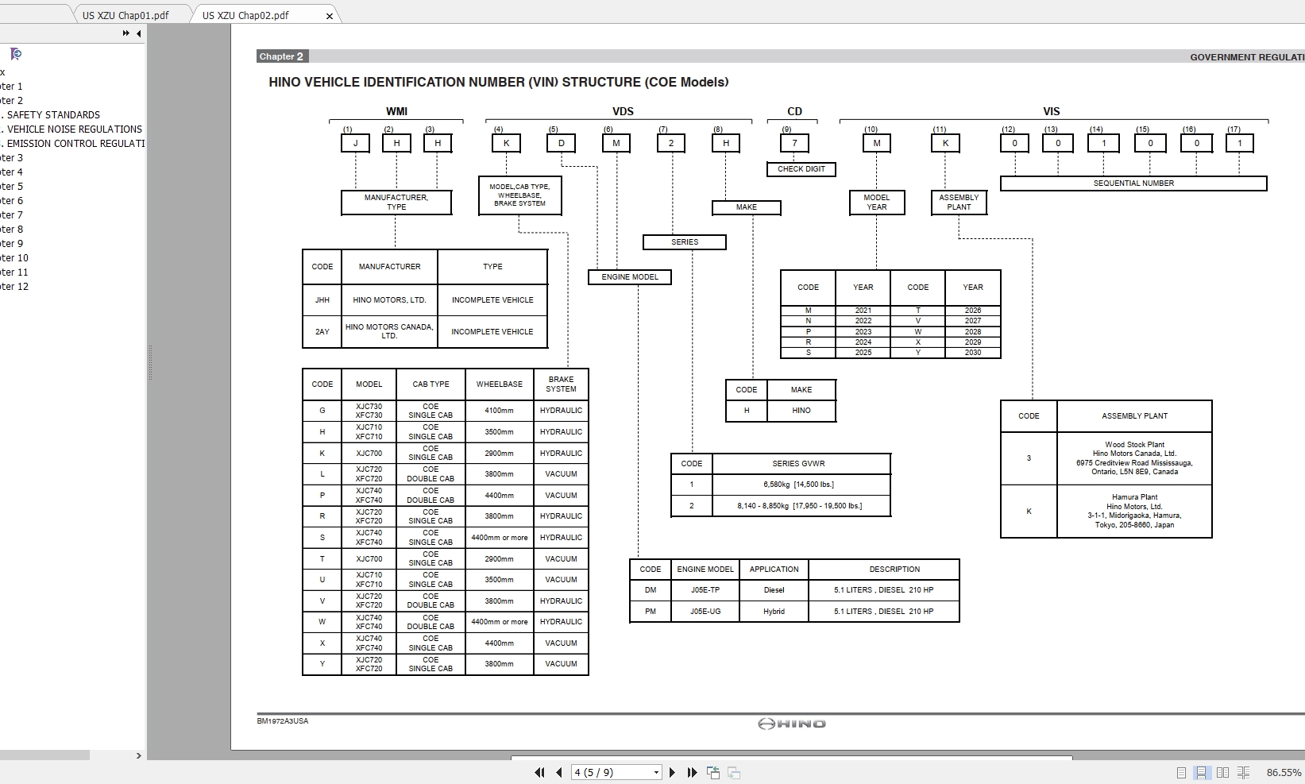1305x784 pixels.
Task: Go to the first page
Action: 540,772
